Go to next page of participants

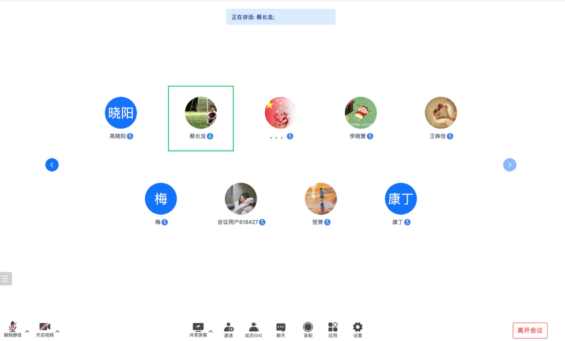(510, 165)
